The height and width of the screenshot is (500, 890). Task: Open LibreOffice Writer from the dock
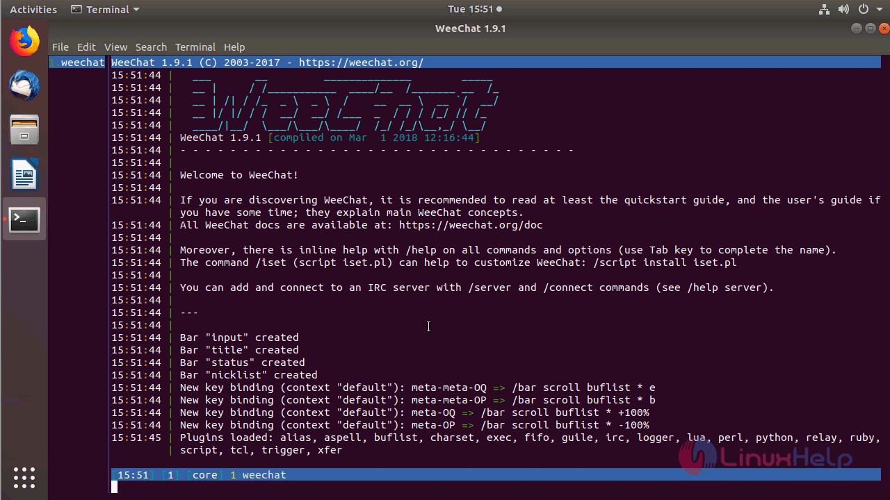[x=24, y=174]
